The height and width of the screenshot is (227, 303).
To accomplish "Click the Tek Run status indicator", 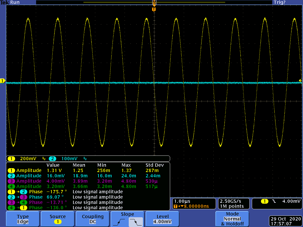I will (x=10, y=2).
